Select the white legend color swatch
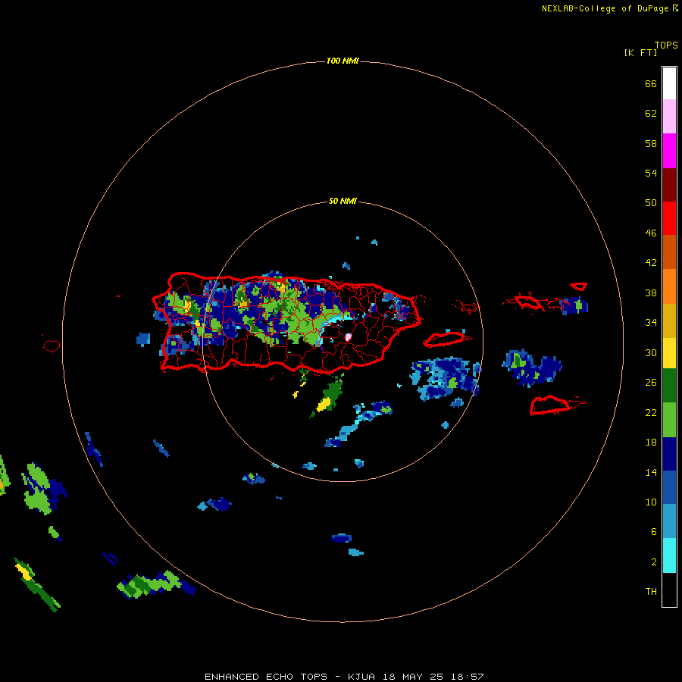Screen dimensions: 682x682 coord(669,83)
